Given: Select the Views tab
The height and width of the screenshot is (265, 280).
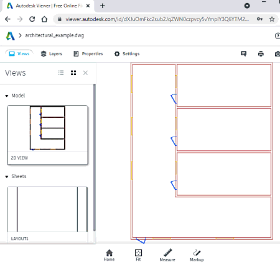Looking at the screenshot, I should (x=19, y=54).
